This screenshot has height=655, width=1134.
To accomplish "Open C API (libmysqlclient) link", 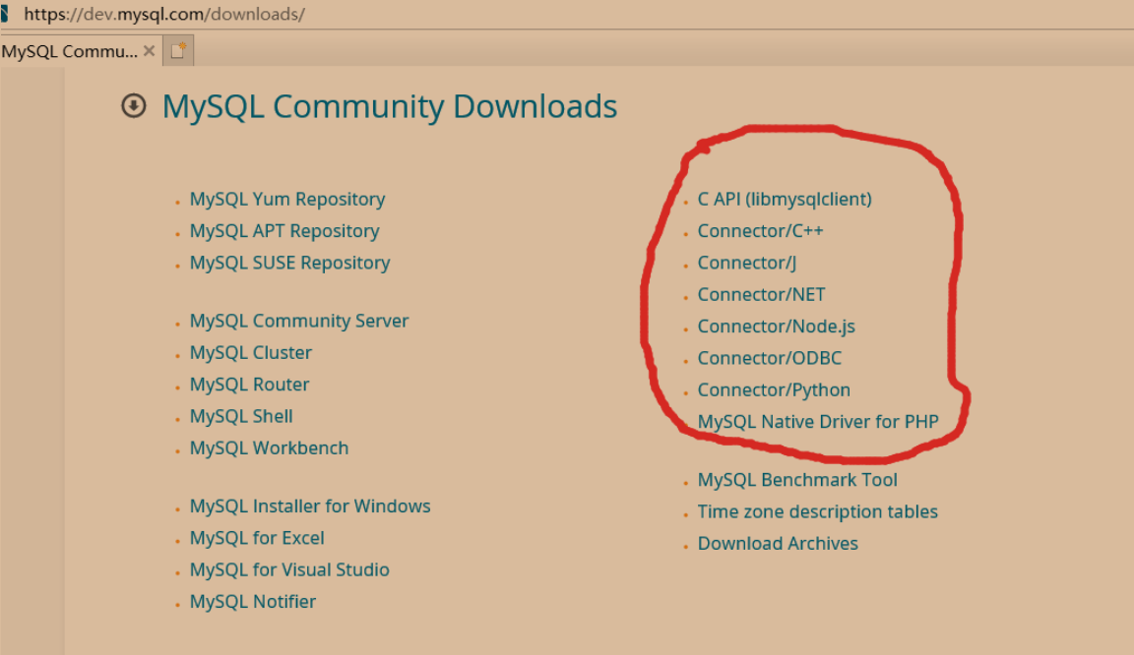I will point(785,199).
